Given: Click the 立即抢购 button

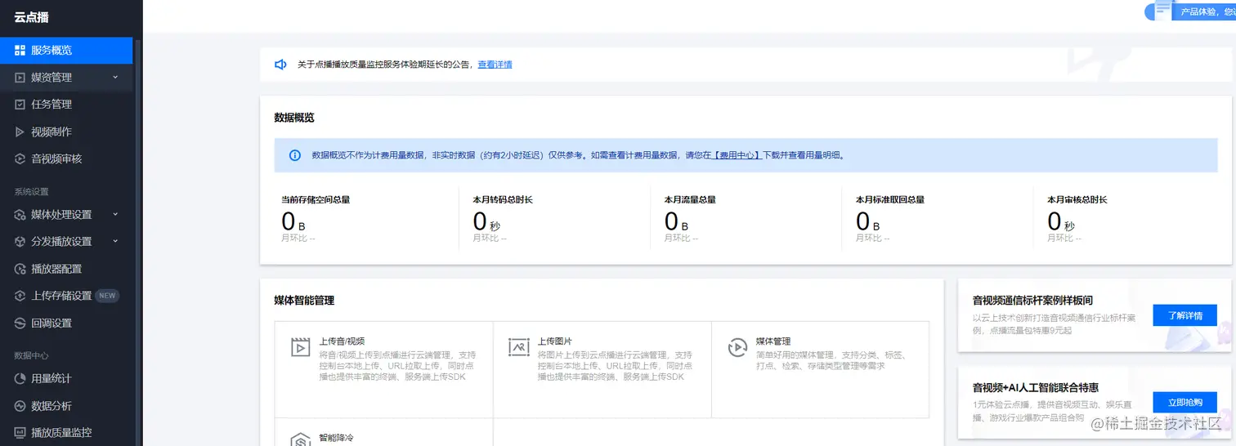Looking at the screenshot, I should (1184, 402).
